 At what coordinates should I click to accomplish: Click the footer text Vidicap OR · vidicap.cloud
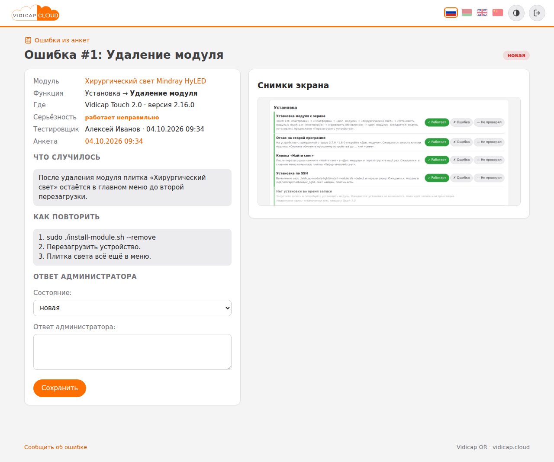coord(493,447)
